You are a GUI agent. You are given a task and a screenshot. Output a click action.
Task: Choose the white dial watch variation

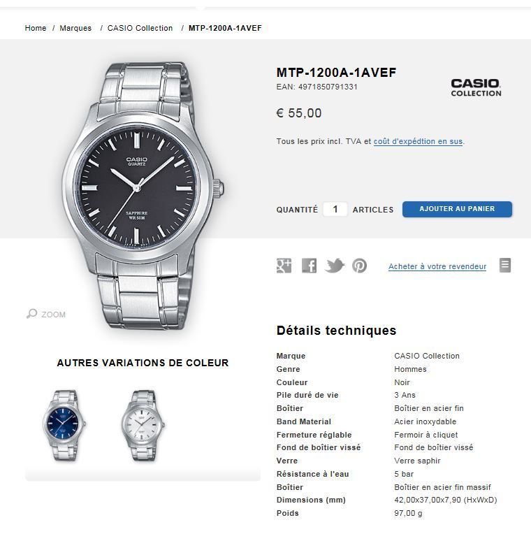143,426
